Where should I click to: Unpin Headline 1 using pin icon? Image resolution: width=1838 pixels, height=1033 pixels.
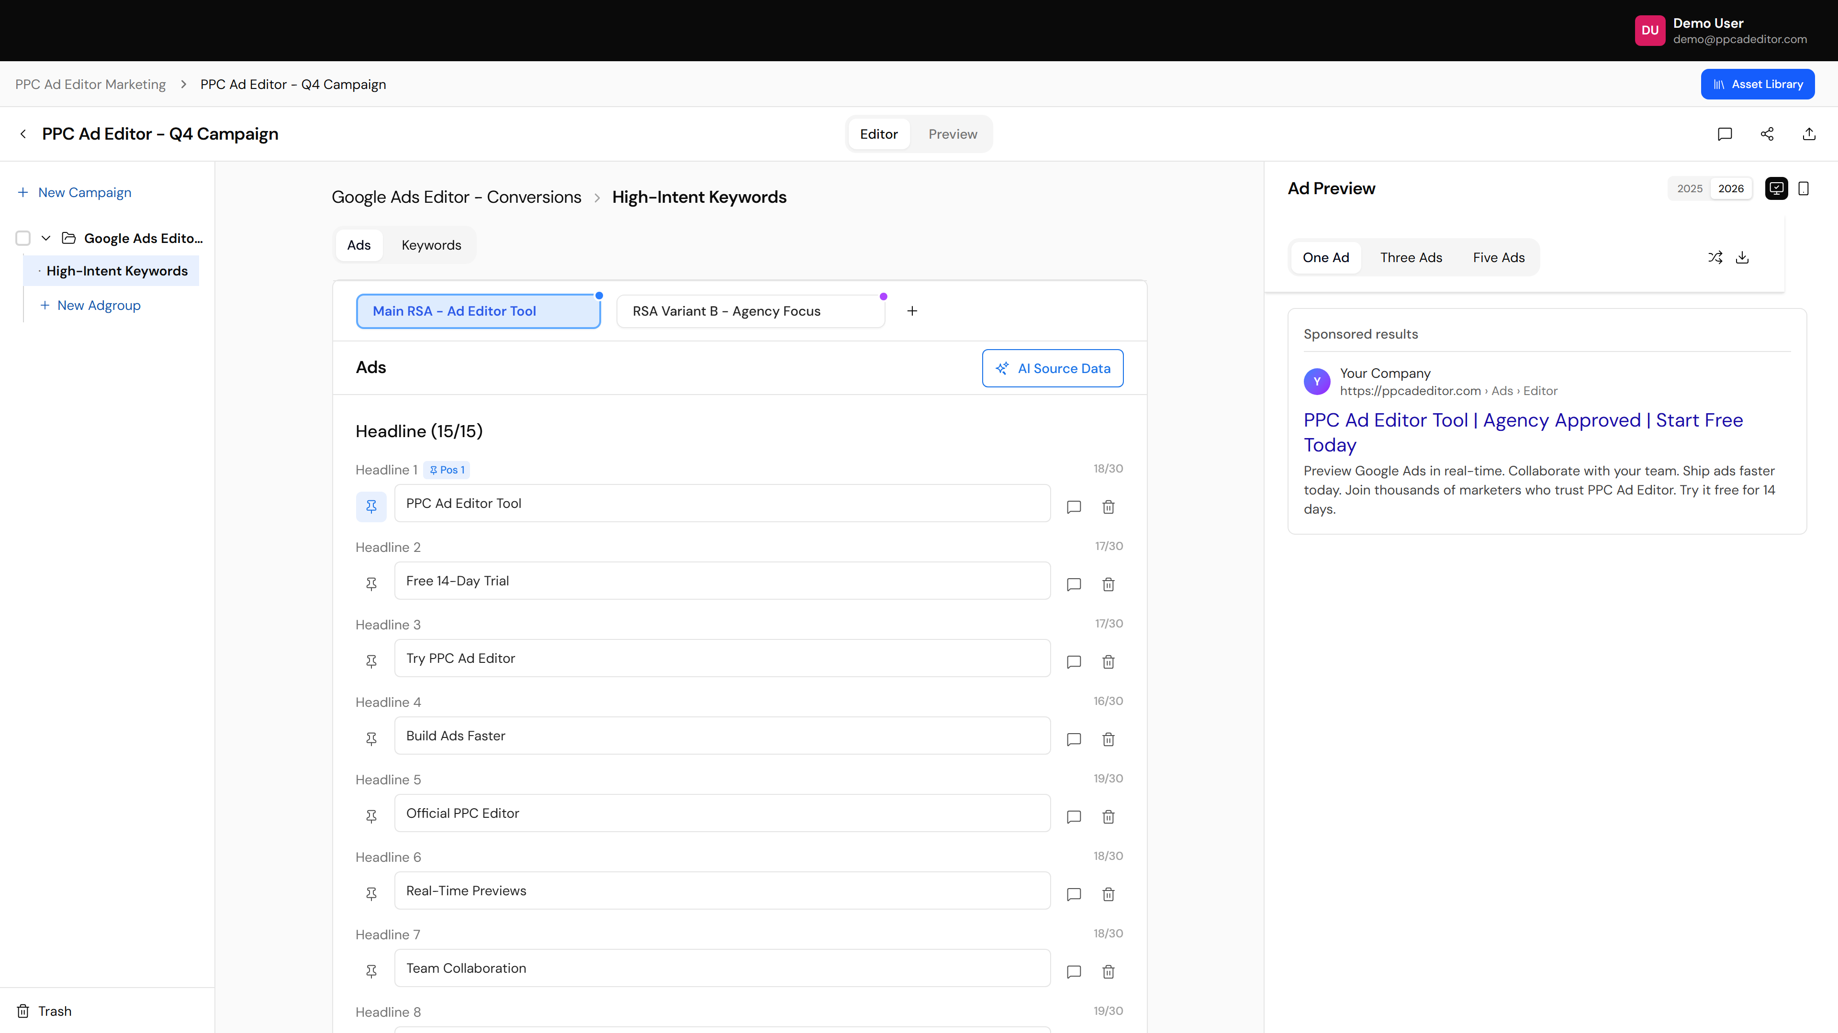point(371,506)
